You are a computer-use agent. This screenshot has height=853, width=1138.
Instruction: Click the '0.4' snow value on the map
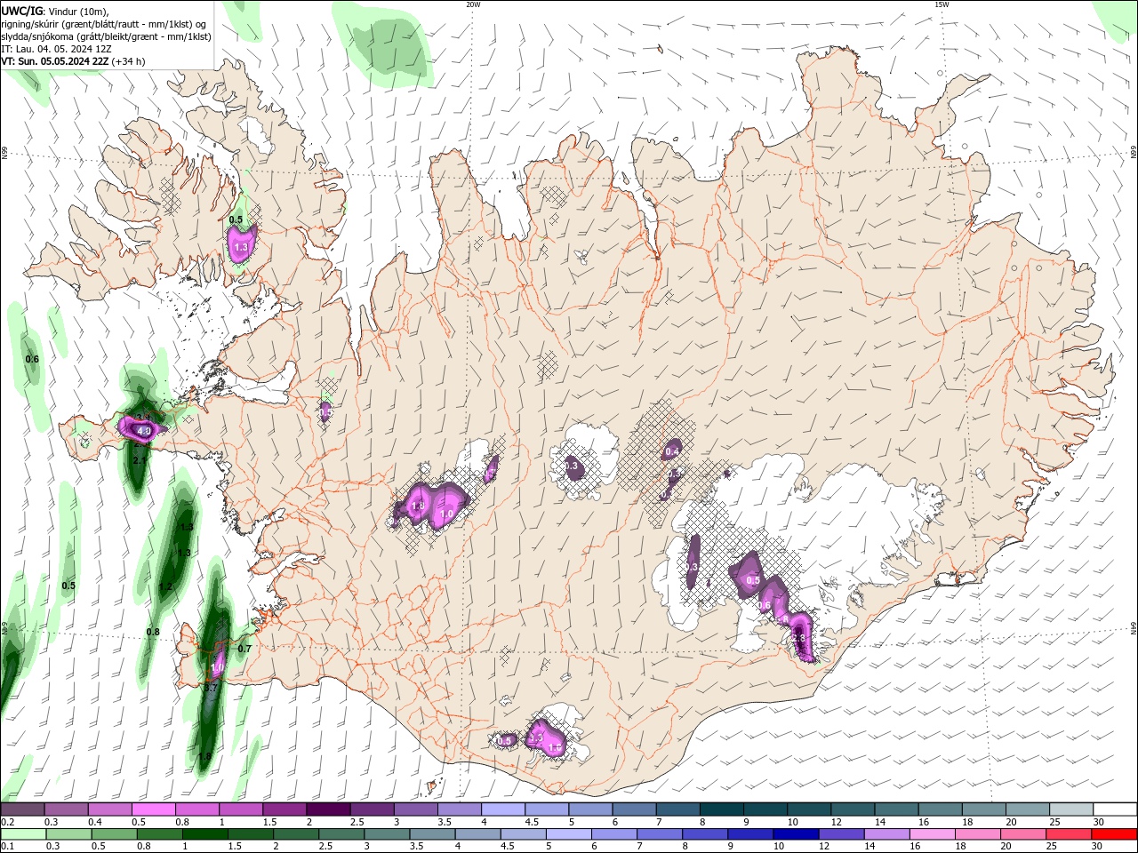click(x=672, y=451)
